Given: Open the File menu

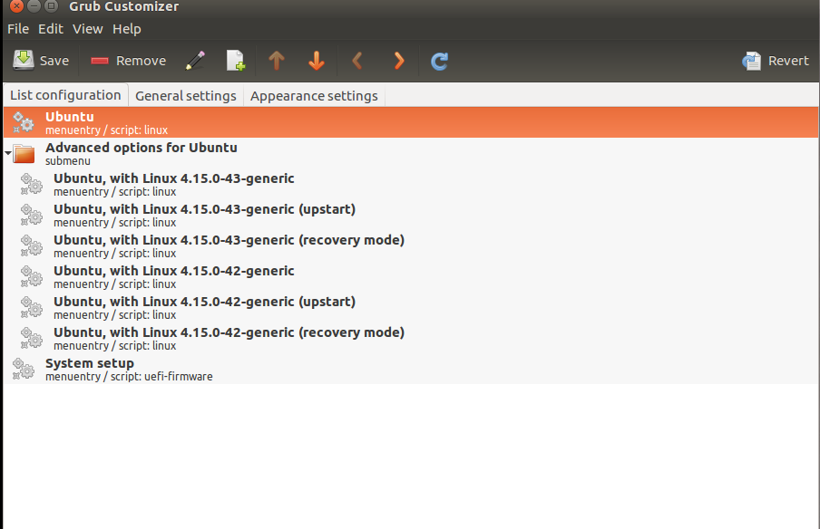Looking at the screenshot, I should 18,29.
